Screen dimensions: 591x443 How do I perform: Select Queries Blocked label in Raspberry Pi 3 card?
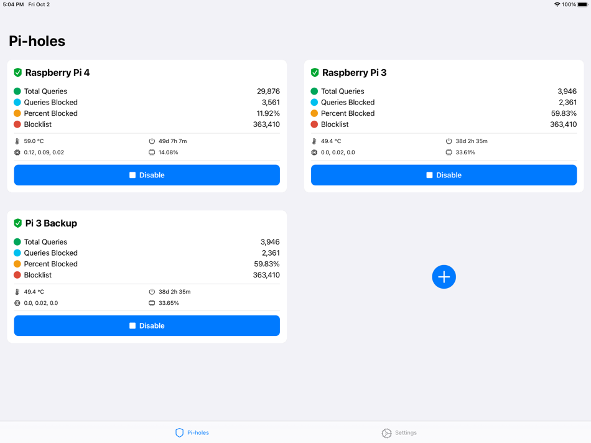click(x=348, y=102)
